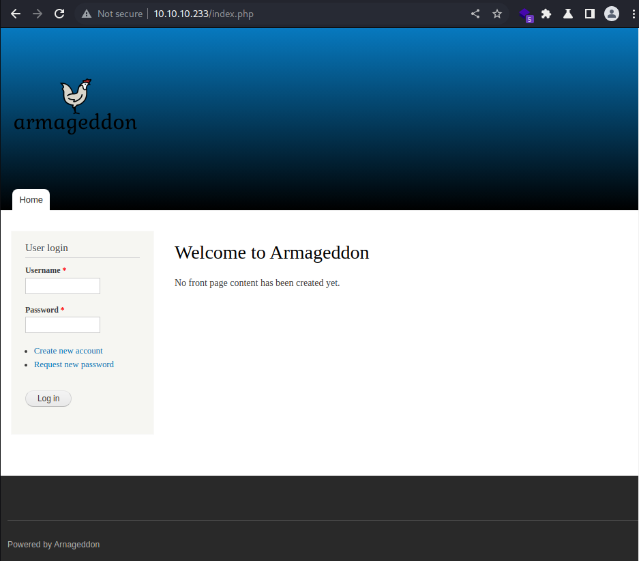Focus the Username input field
The image size is (639, 561).
pos(63,286)
